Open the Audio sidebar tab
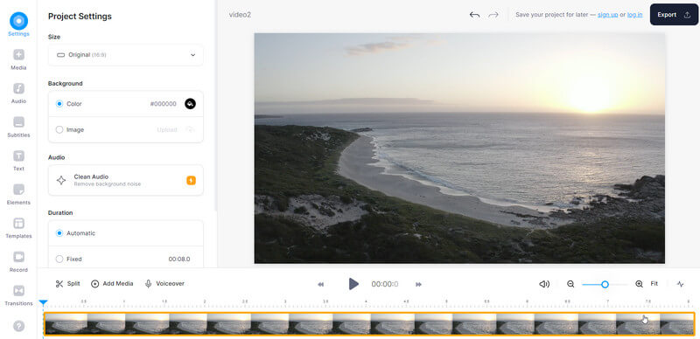Screen dimensions: 700x339 18,93
